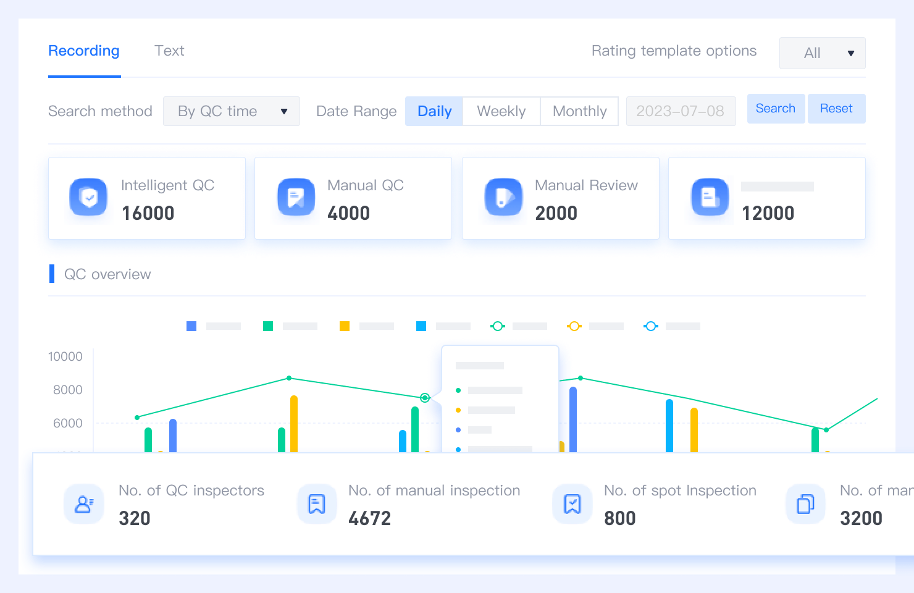Click the copy icon beside 3200

(x=805, y=504)
